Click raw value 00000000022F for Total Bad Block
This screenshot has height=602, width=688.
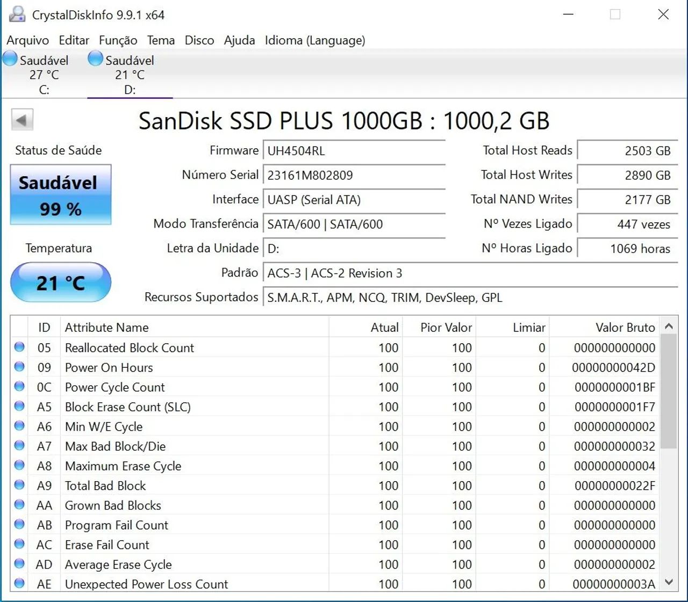point(614,485)
